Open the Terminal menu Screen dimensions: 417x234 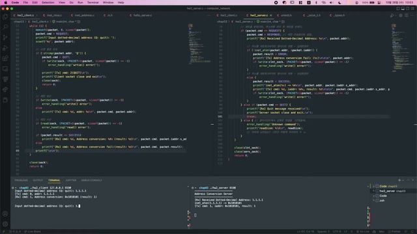point(93,3)
